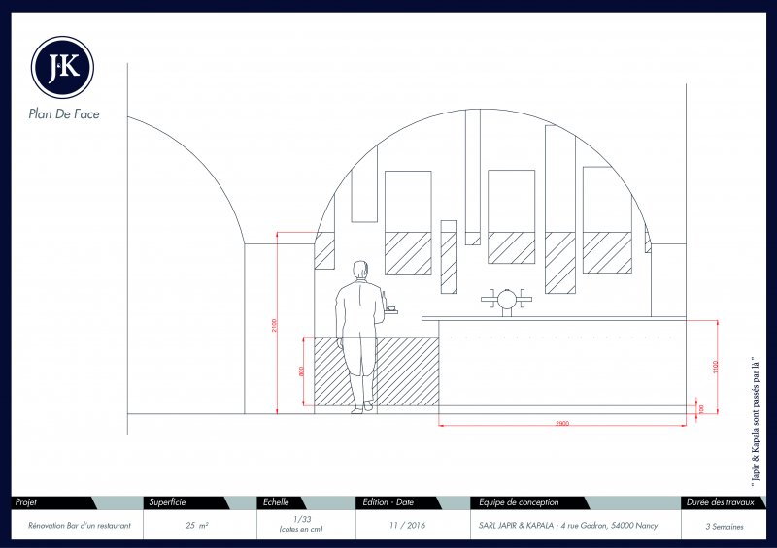The height and width of the screenshot is (548, 777).
Task: Select the 'Projet' header in the title block
Action: click(x=26, y=502)
